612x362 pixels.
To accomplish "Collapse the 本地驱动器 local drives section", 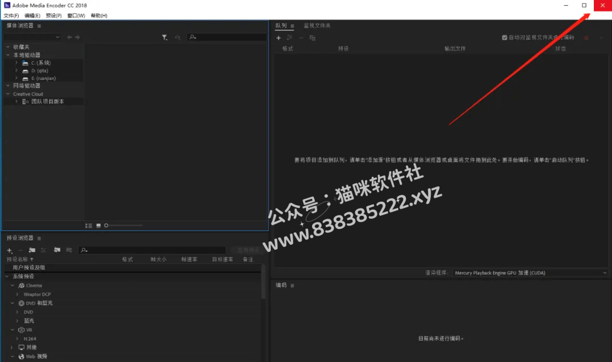I will pyautogui.click(x=8, y=55).
